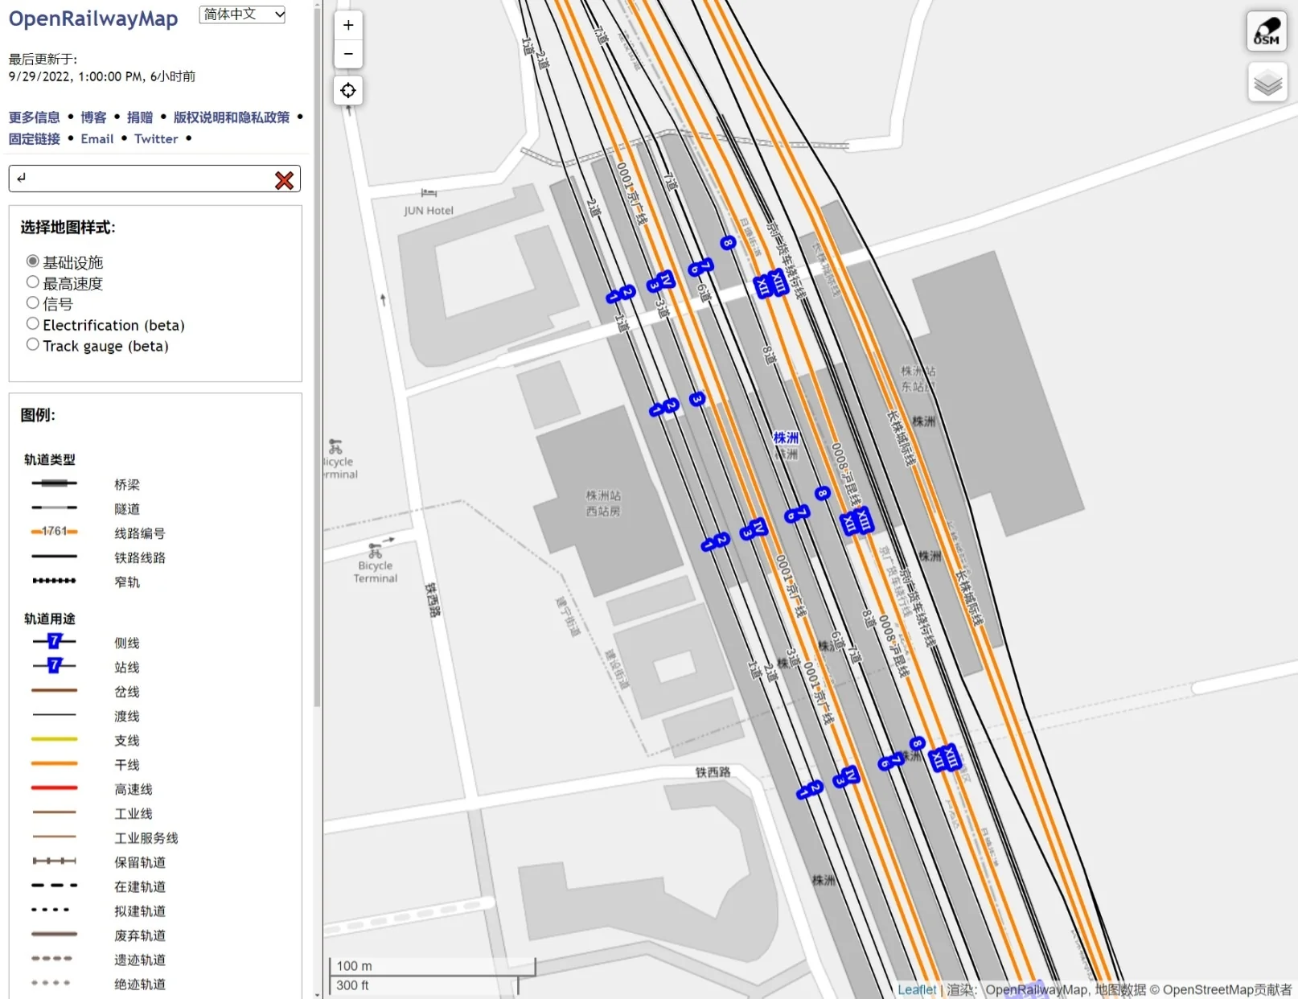Open the 固定链接 permalink
Viewport: 1298px width, 999px height.
pos(35,139)
